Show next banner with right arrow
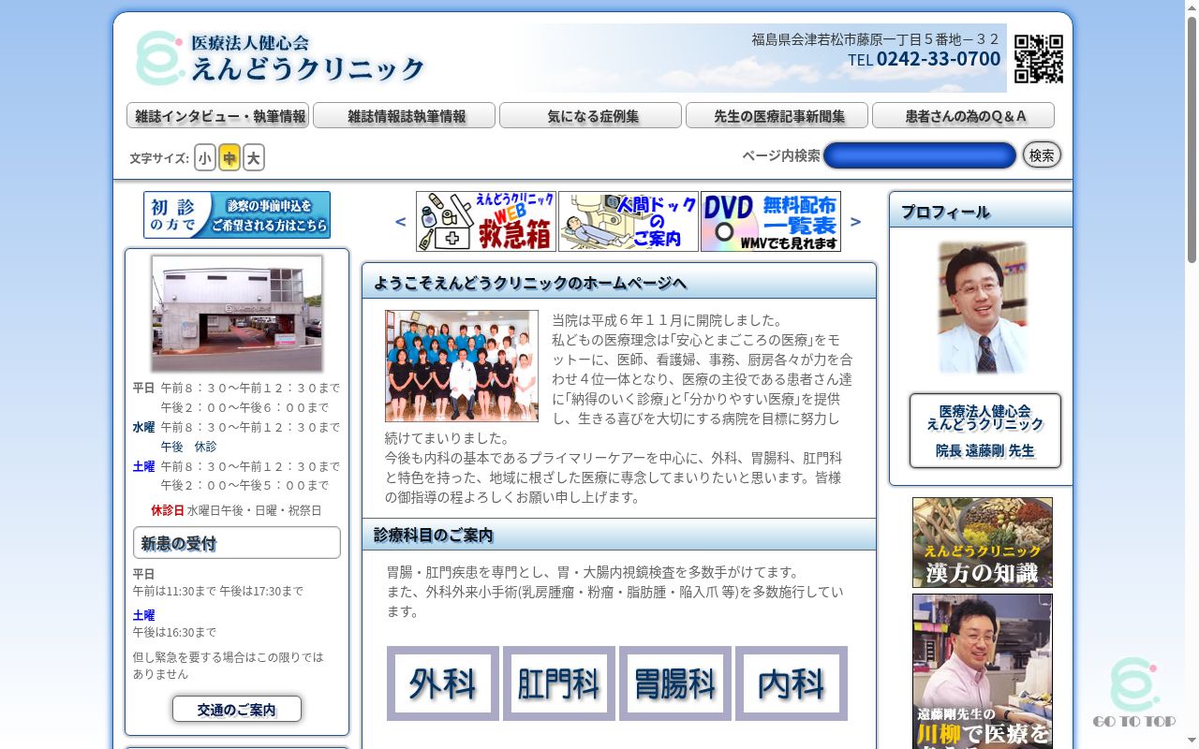Screen dimensions: 1199x749 point(855,222)
